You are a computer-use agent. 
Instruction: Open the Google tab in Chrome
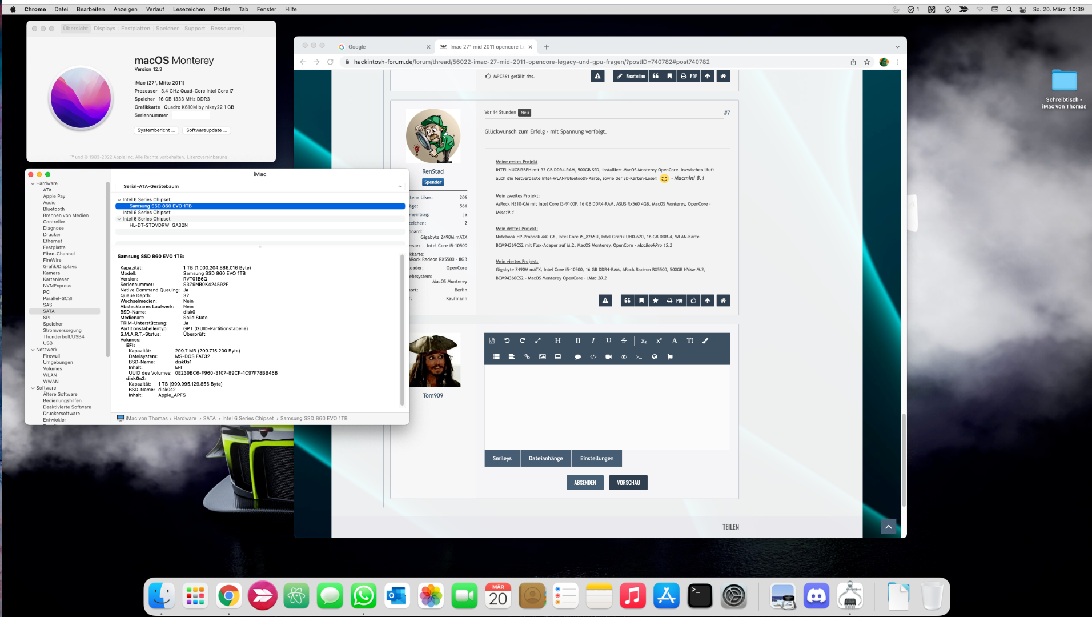(384, 47)
